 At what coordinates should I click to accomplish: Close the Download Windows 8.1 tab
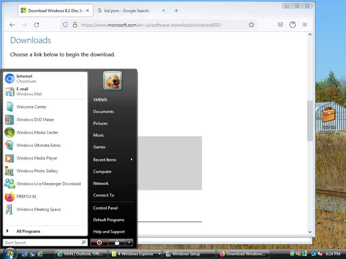tap(88, 10)
